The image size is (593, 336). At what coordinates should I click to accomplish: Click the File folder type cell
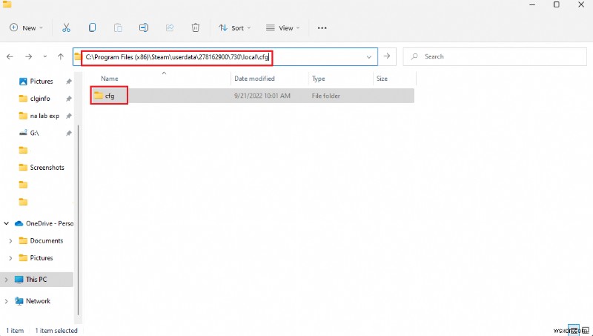coord(325,96)
